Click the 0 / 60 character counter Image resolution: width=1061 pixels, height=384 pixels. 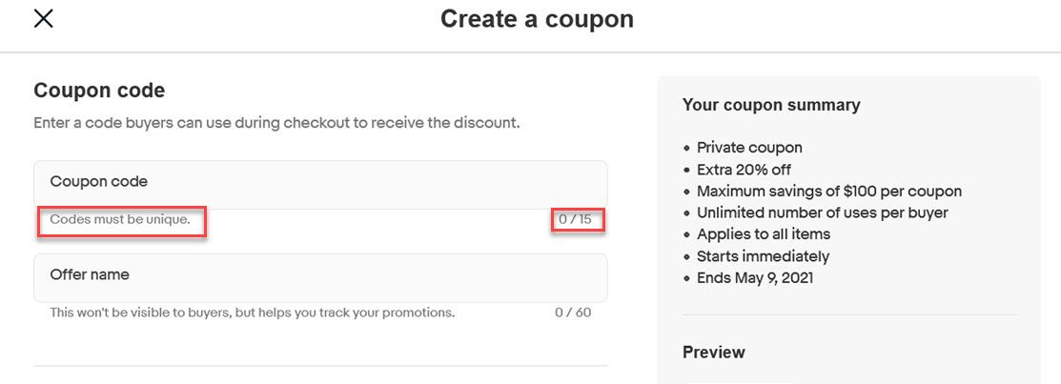pyautogui.click(x=573, y=313)
